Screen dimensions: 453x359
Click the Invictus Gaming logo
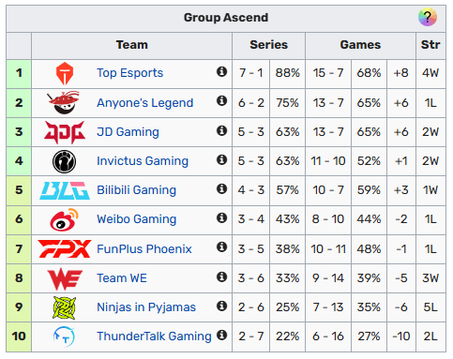(64, 161)
